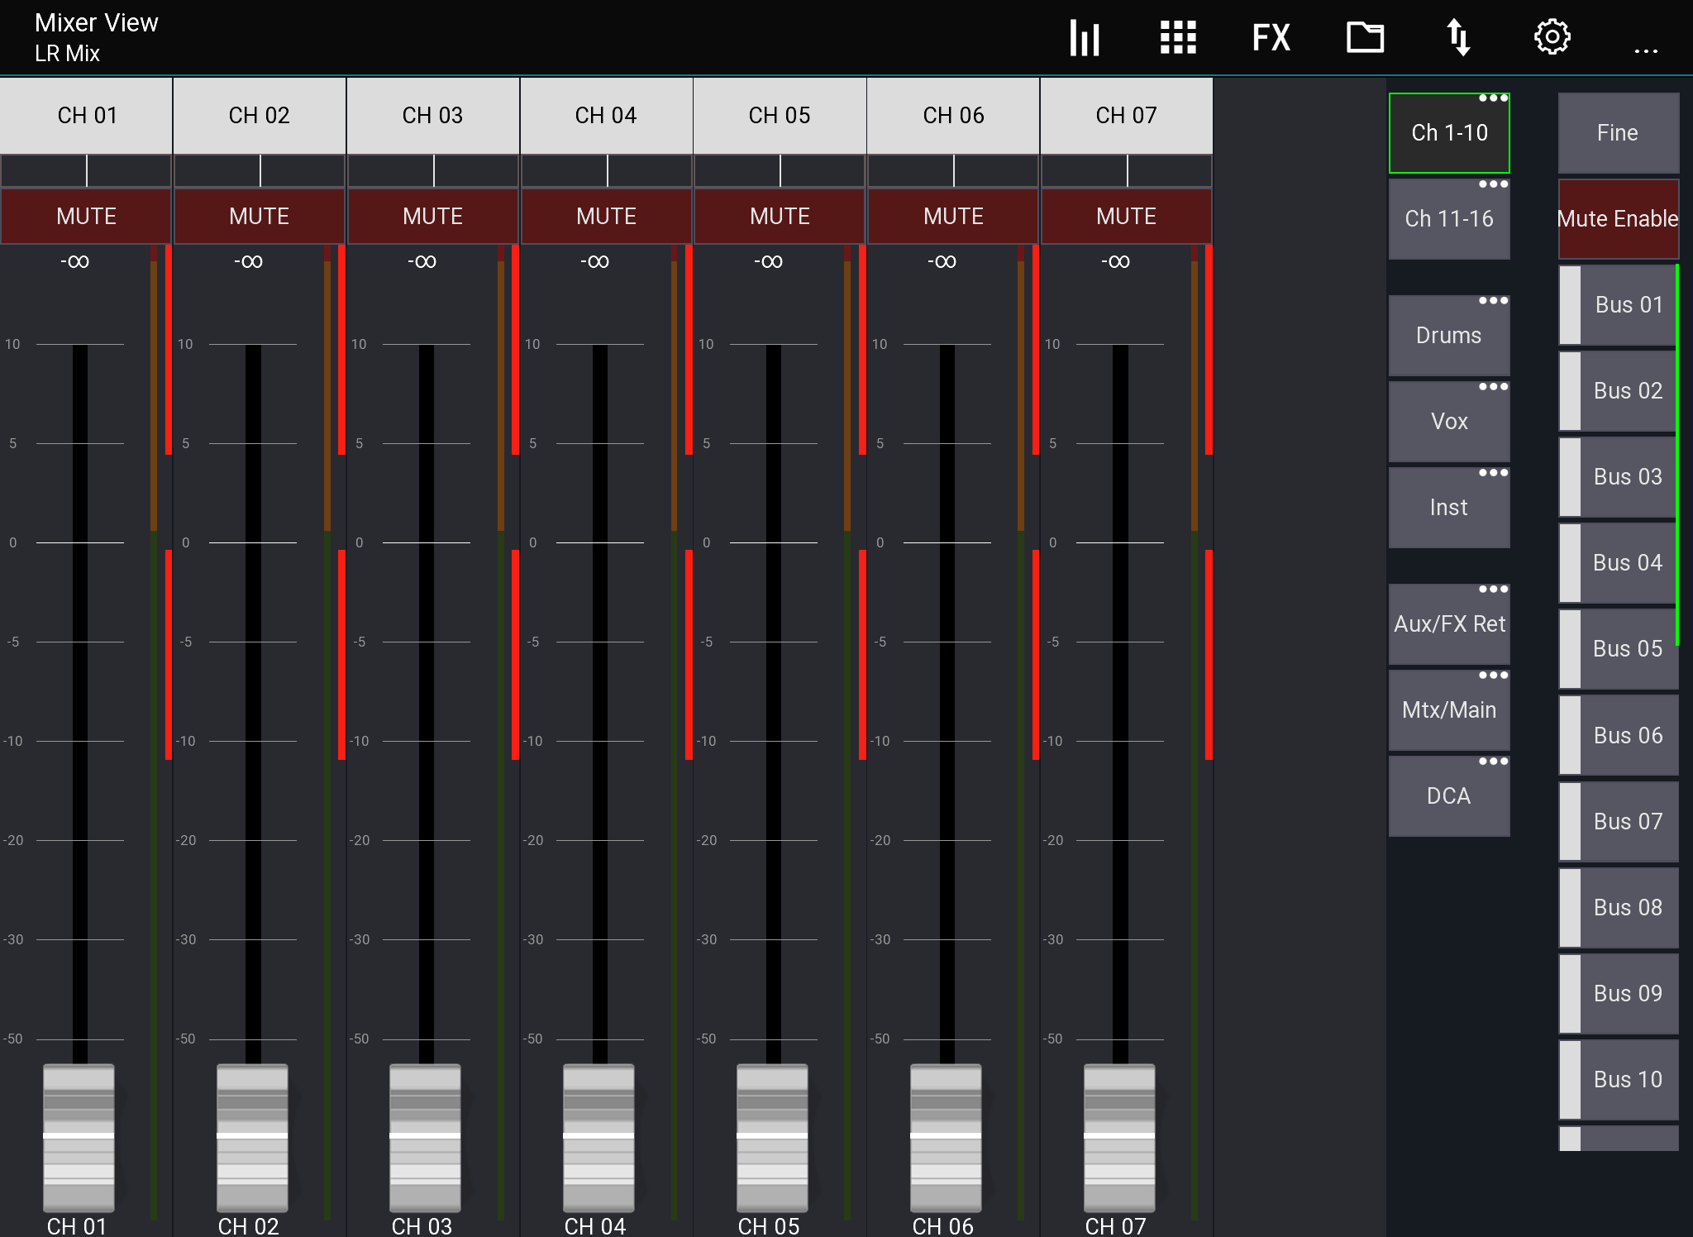Viewport: 1693px width, 1237px height.
Task: Select the CH 03 channel name header
Action: click(432, 116)
